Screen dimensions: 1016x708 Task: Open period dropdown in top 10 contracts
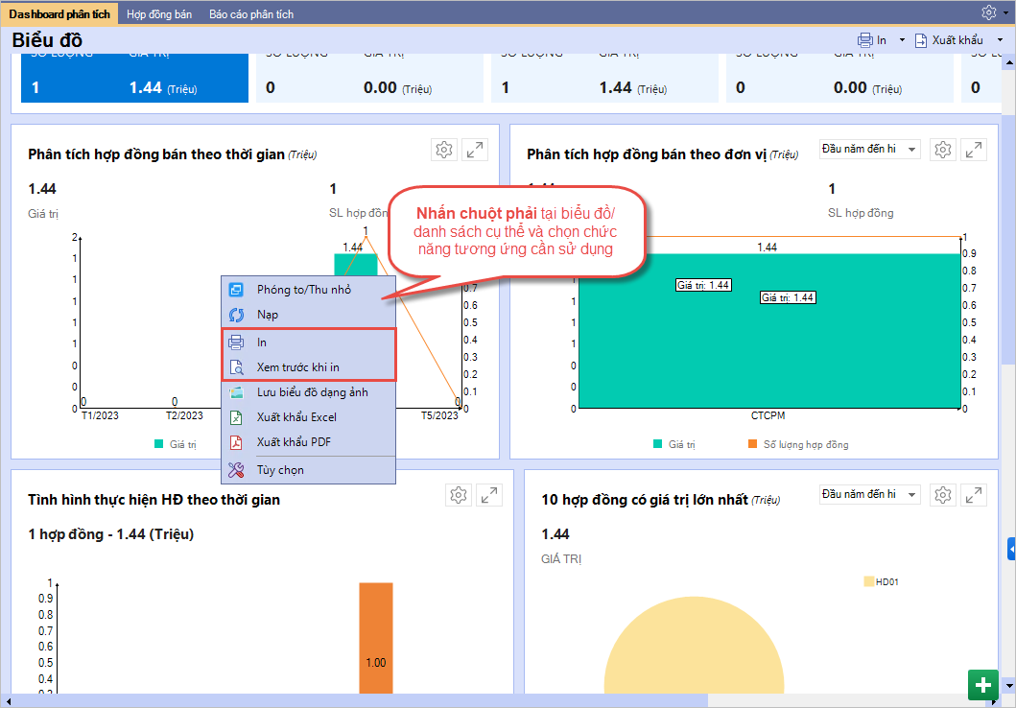[869, 494]
